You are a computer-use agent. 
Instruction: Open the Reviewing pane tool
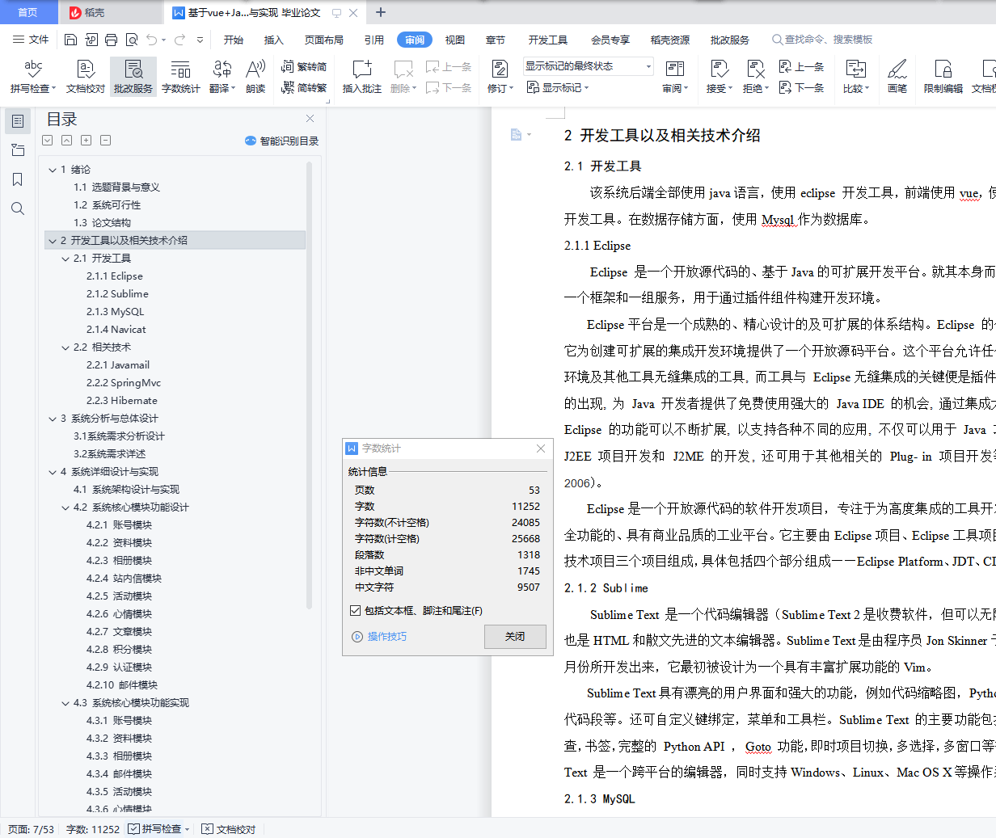pyautogui.click(x=675, y=77)
